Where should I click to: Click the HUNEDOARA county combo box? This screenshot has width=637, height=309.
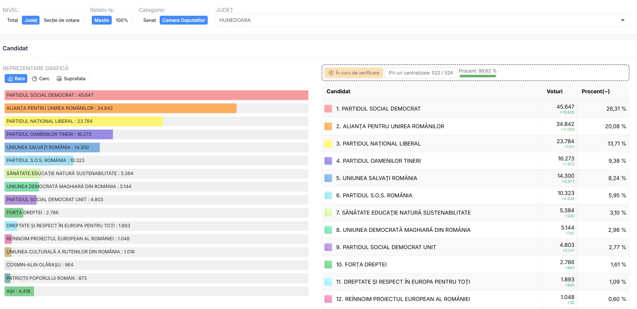(x=419, y=20)
